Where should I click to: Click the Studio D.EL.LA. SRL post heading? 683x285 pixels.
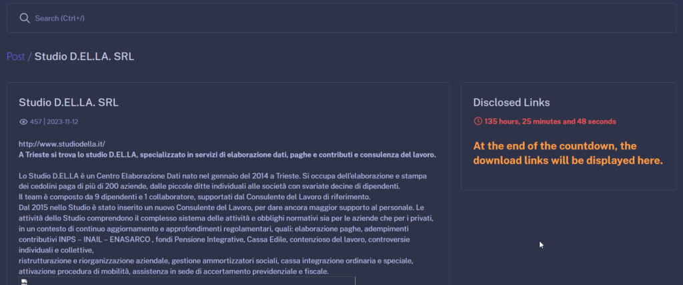69,103
